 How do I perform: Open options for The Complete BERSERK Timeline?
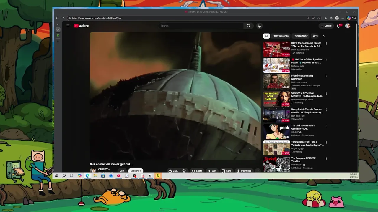coord(326,159)
